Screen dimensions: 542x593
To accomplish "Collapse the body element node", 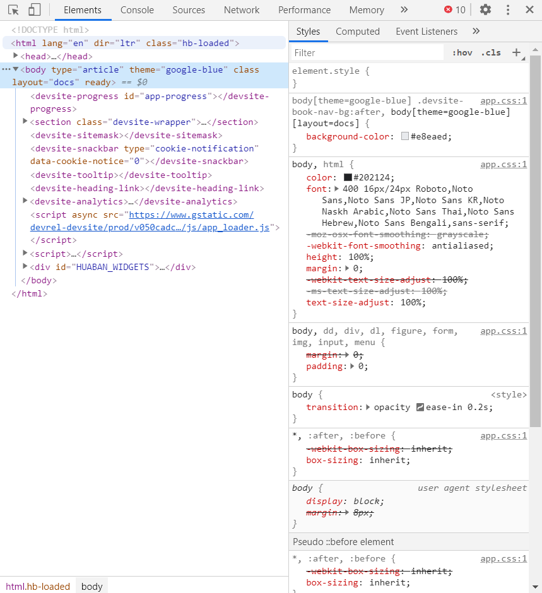I will click(x=16, y=69).
